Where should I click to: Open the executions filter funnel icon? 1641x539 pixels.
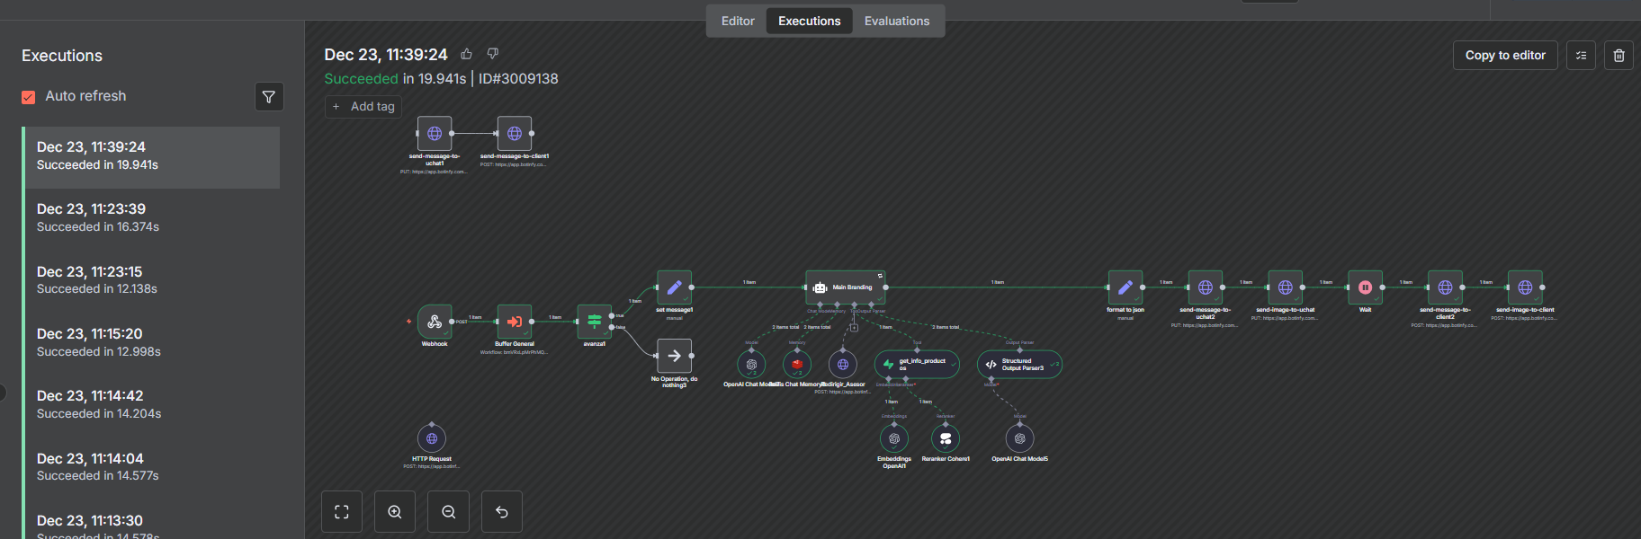click(x=269, y=97)
